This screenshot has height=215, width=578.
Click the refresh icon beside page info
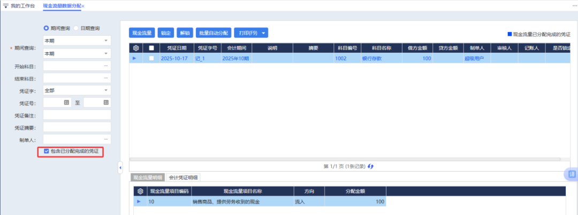click(x=370, y=166)
